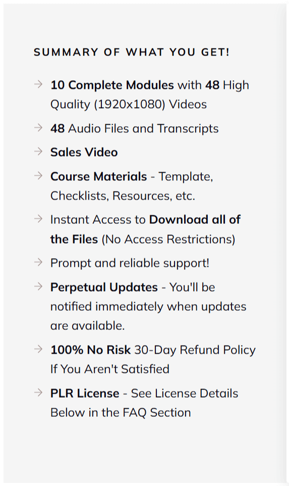Click the bold PLR License label
Screen dimensions: 289x486
coord(85,394)
